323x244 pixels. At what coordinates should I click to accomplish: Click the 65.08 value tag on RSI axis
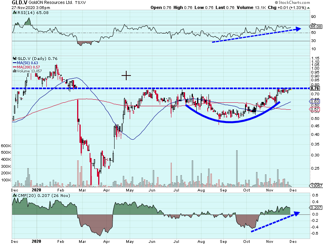(x=316, y=26)
